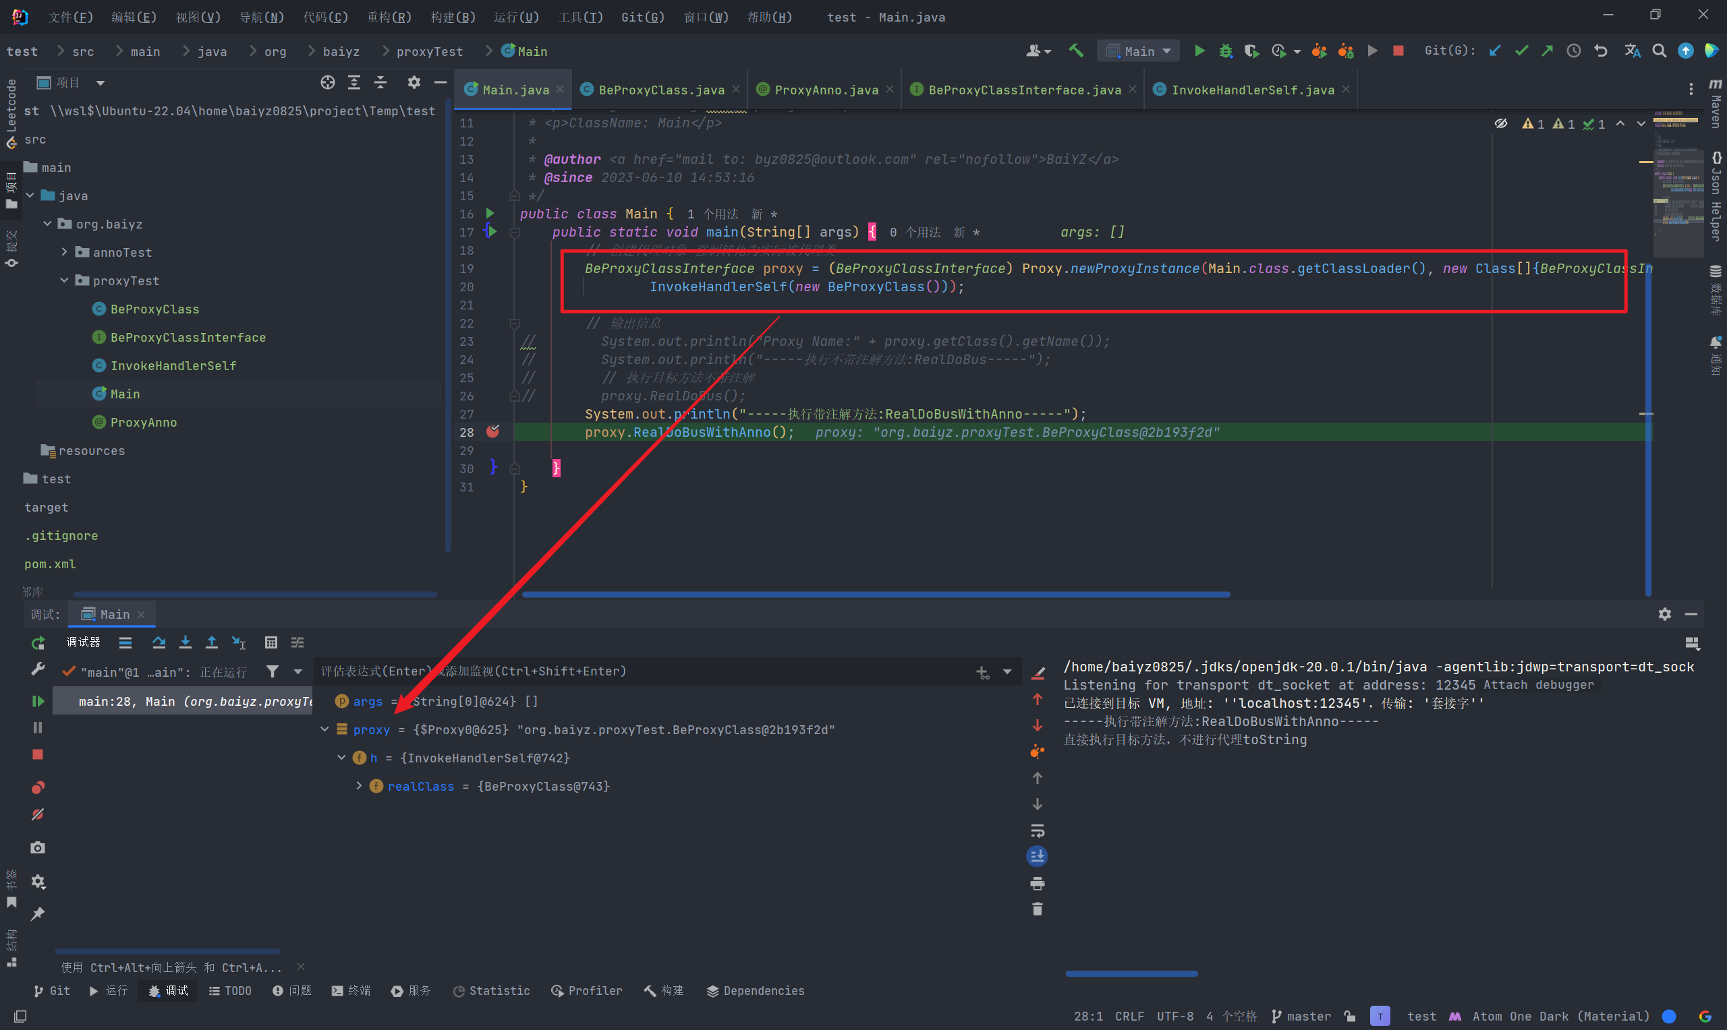The width and height of the screenshot is (1727, 1030).
Task: Print console output icon
Action: (x=1038, y=884)
